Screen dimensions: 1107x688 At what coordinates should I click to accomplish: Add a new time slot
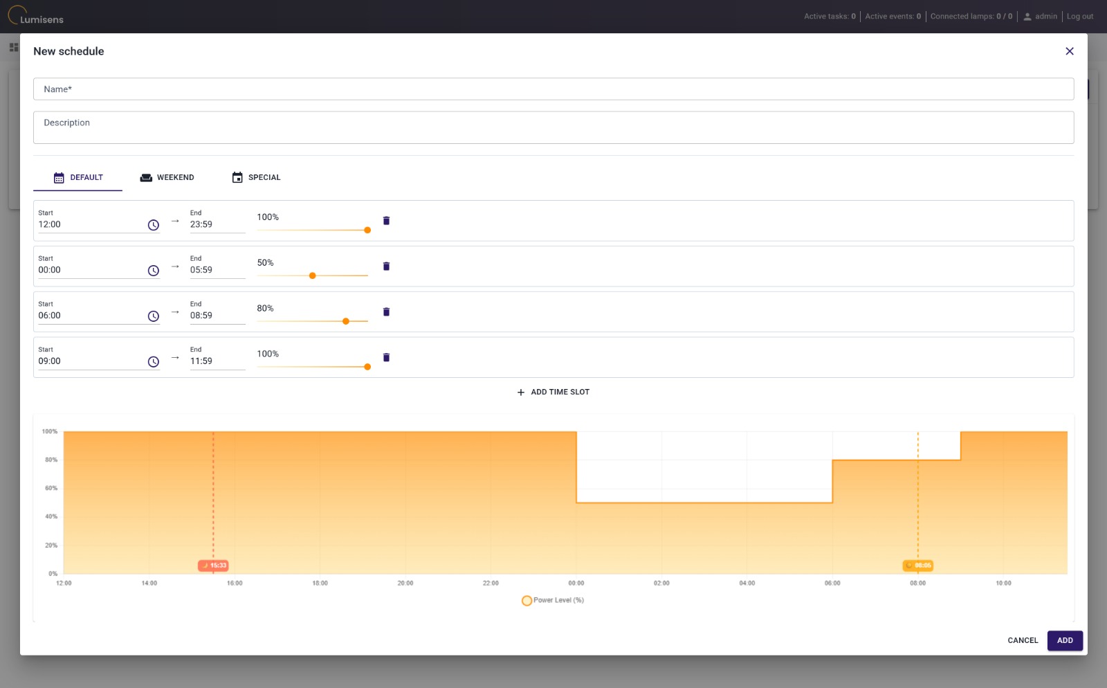553,392
